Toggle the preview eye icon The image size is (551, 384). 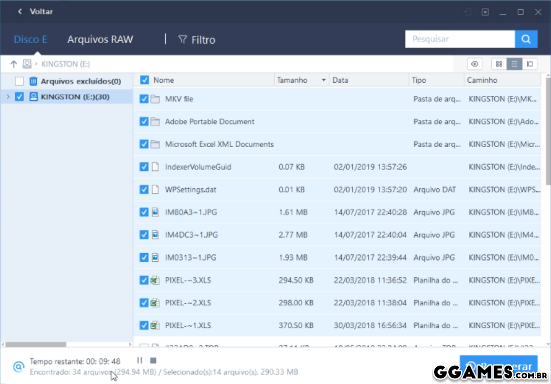tap(474, 64)
